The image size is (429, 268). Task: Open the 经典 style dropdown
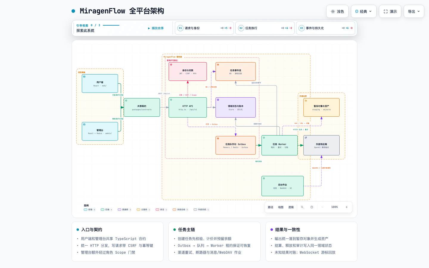(x=364, y=11)
